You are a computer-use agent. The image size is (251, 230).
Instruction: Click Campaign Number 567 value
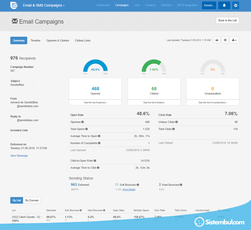[x=13, y=71]
